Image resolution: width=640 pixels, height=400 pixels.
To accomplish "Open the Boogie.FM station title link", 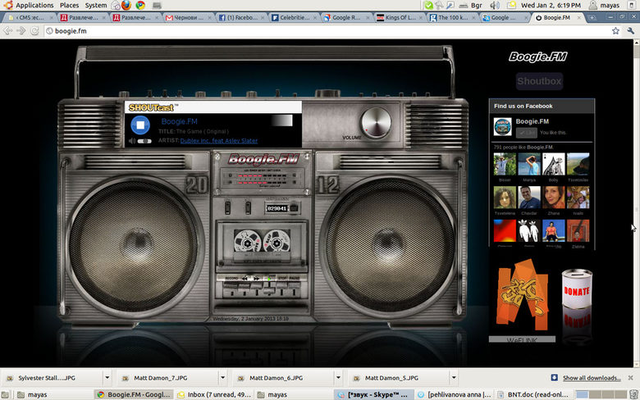I will point(179,121).
